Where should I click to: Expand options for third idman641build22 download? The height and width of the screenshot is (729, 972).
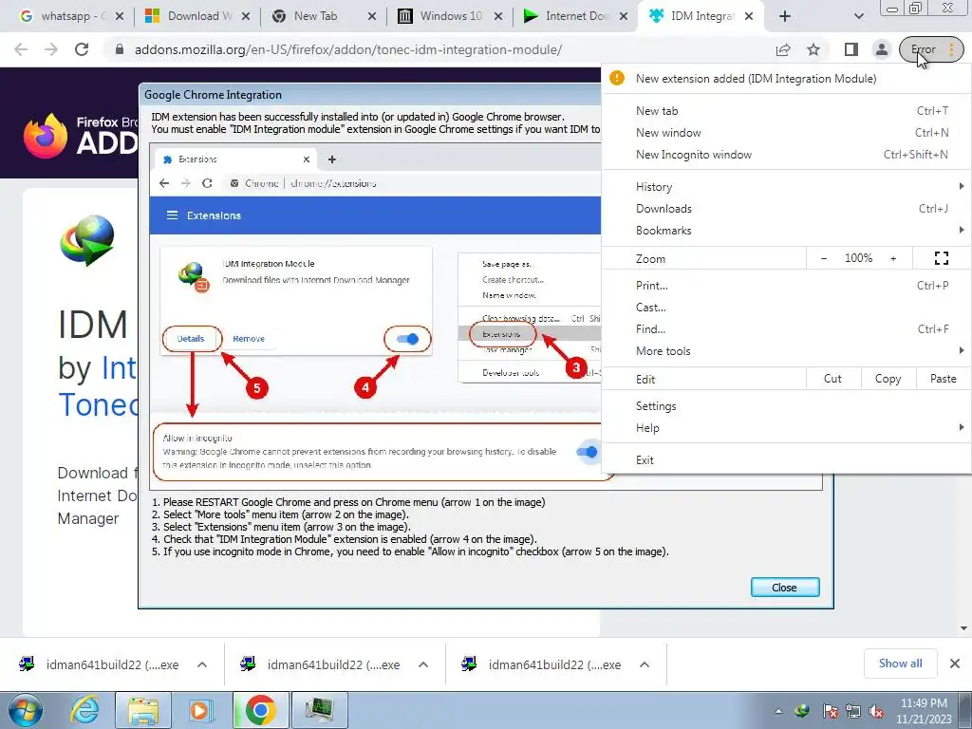coord(645,664)
